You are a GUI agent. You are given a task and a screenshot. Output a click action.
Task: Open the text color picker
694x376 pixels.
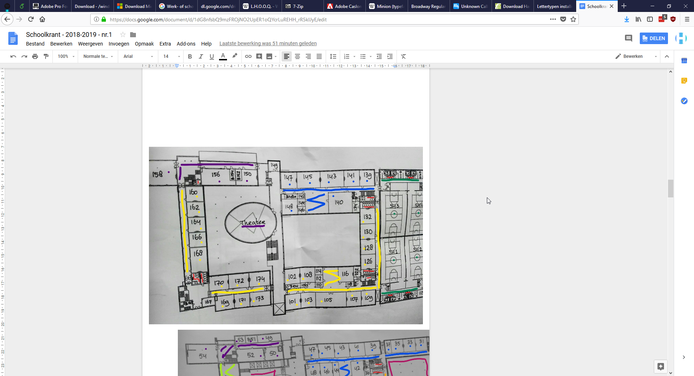point(223,56)
